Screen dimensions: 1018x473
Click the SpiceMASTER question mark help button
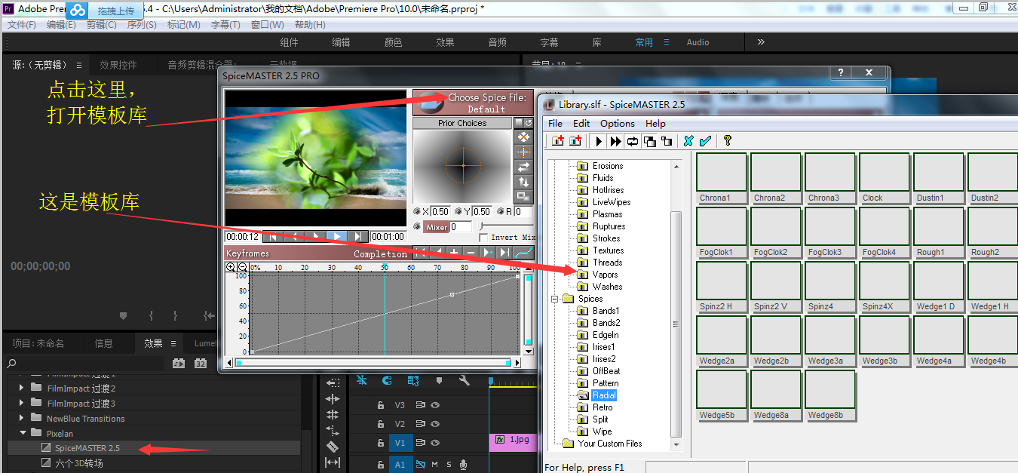840,72
